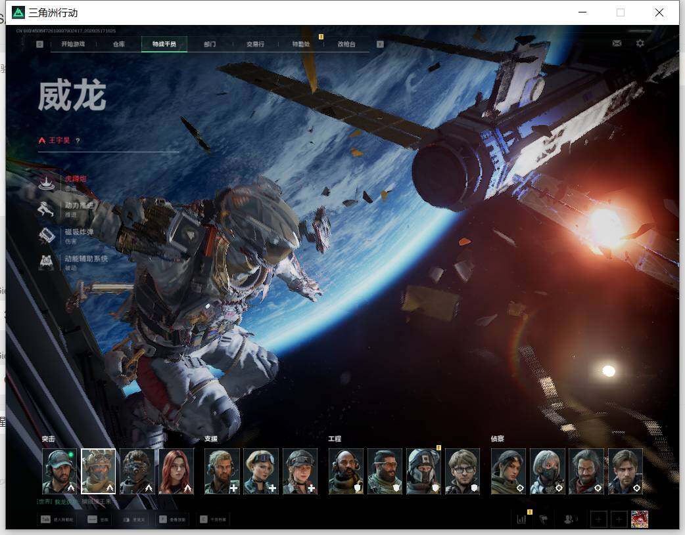The height and width of the screenshot is (535, 685).
Task: Open the flag icon in bottom bar
Action: (x=544, y=519)
